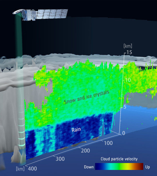Viewport: 157px width, 176px height.
Task: Pick the dark blue end of the color bar
Action: [x=97, y=167]
